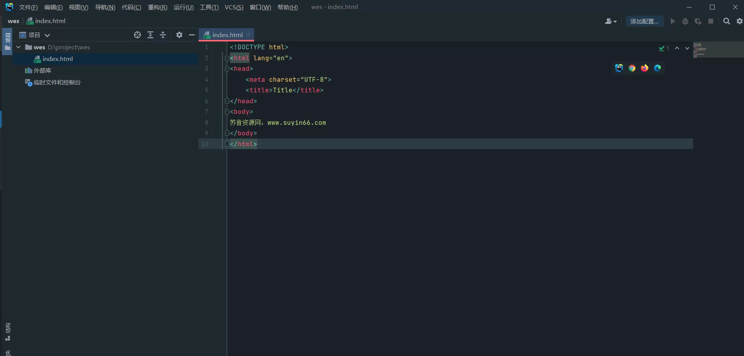Jump to next problem with down arrow
Screen dimensions: 744x356
pos(687,49)
